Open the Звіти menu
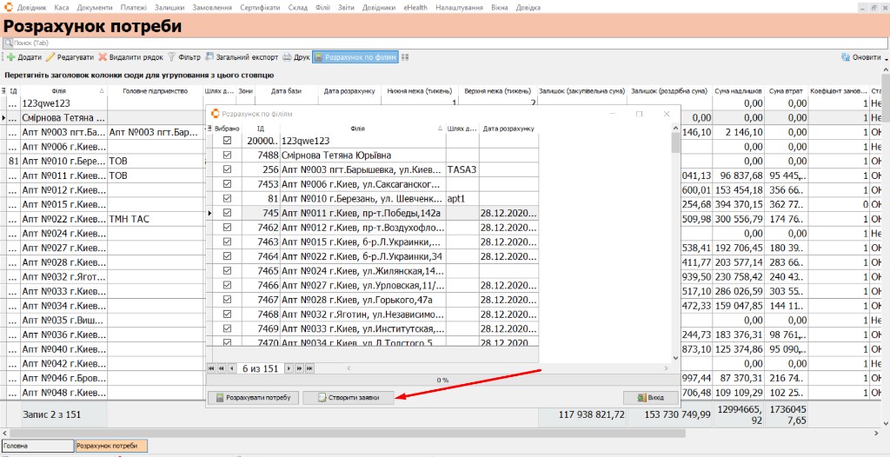The image size is (890, 457). [x=345, y=8]
